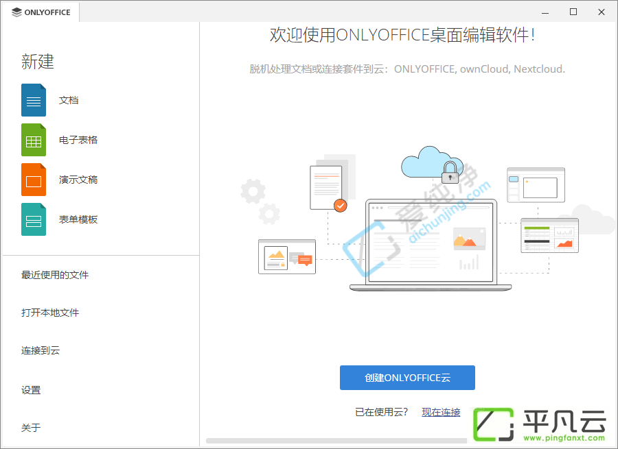Click the orange presentation file icon
The height and width of the screenshot is (449, 618).
34,180
